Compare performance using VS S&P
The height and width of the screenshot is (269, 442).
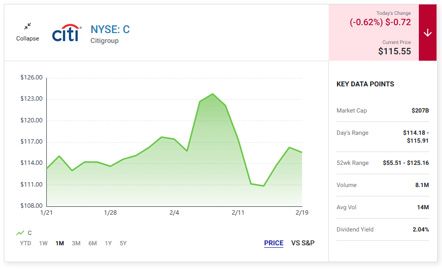(303, 243)
